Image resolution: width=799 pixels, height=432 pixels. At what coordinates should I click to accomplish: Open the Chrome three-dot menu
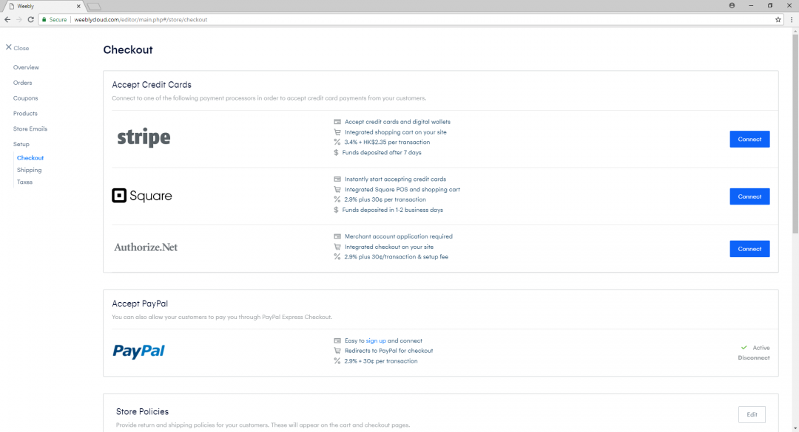[792, 20]
